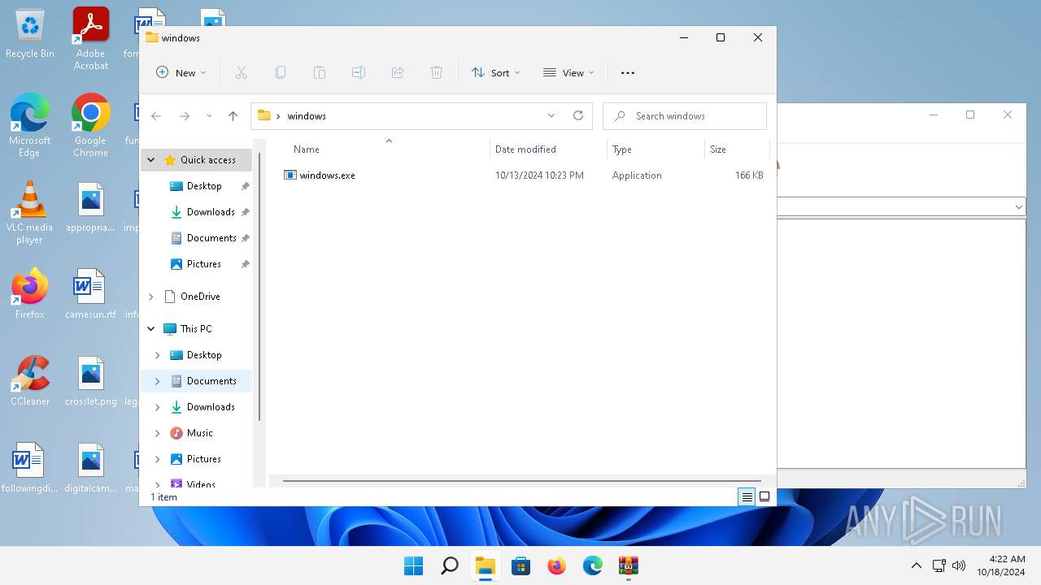Sort by Type column header
The width and height of the screenshot is (1041, 585).
click(x=622, y=149)
